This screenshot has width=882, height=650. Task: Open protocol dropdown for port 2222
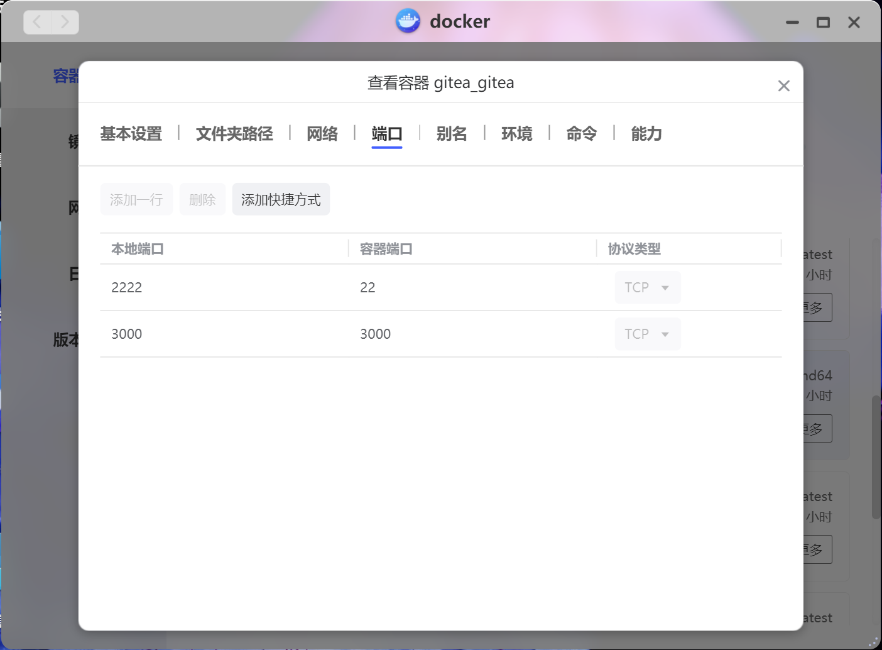(x=647, y=288)
